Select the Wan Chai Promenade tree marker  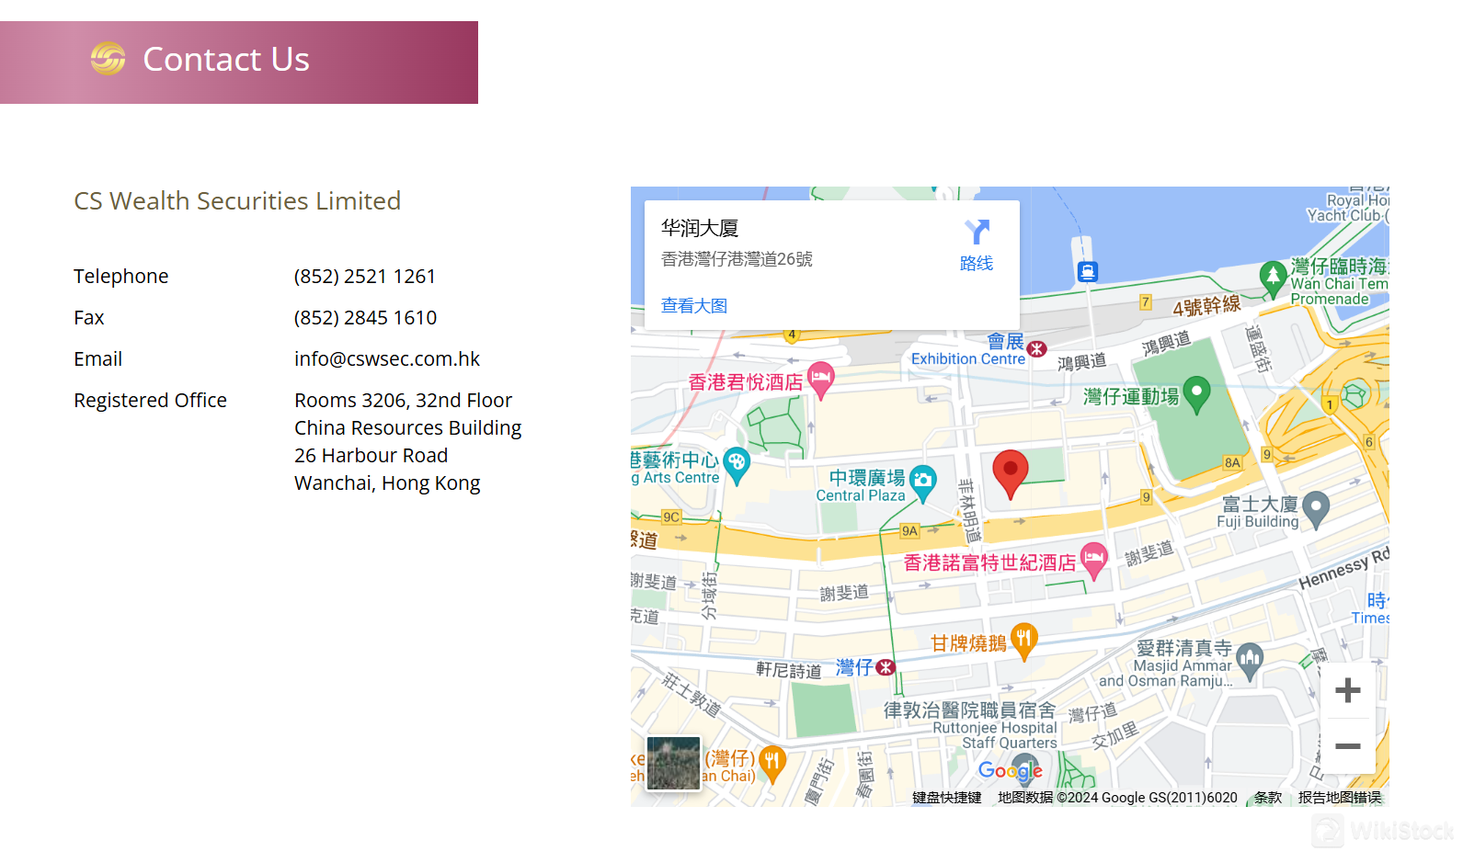(1273, 279)
